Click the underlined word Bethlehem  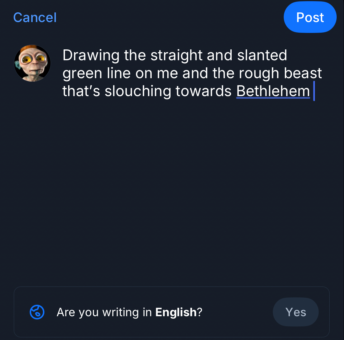tap(273, 91)
